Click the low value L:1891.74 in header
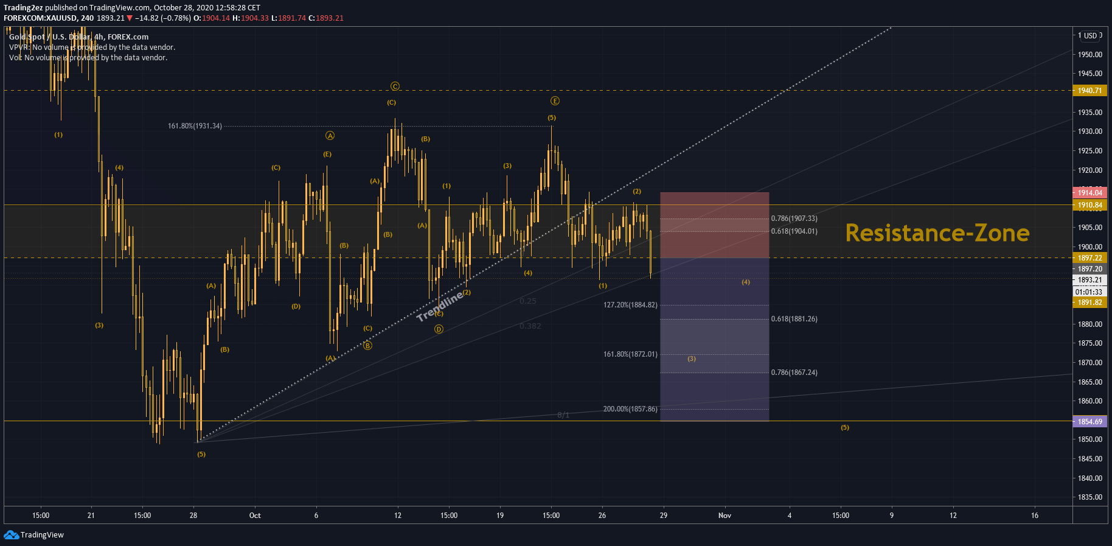 point(288,18)
